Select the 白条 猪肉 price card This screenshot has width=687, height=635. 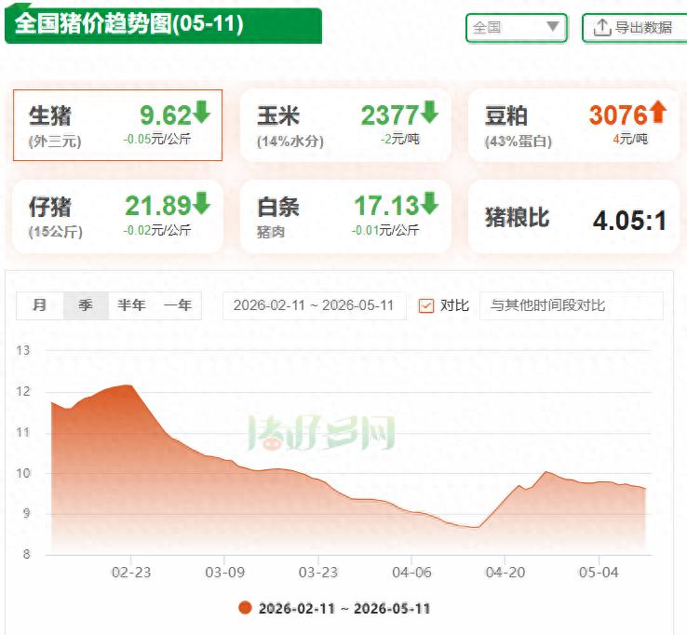point(345,217)
